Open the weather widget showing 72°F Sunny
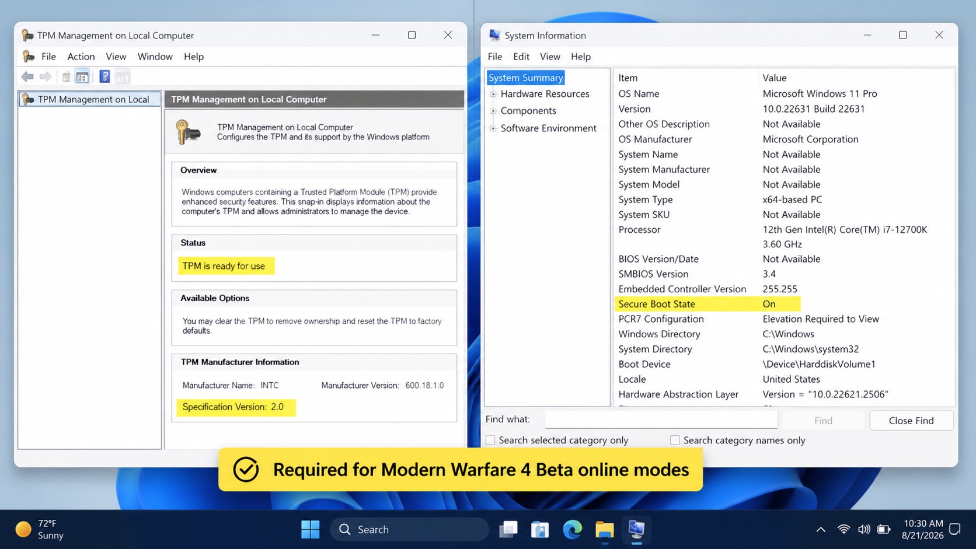Viewport: 976px width, 549px height. (x=40, y=529)
